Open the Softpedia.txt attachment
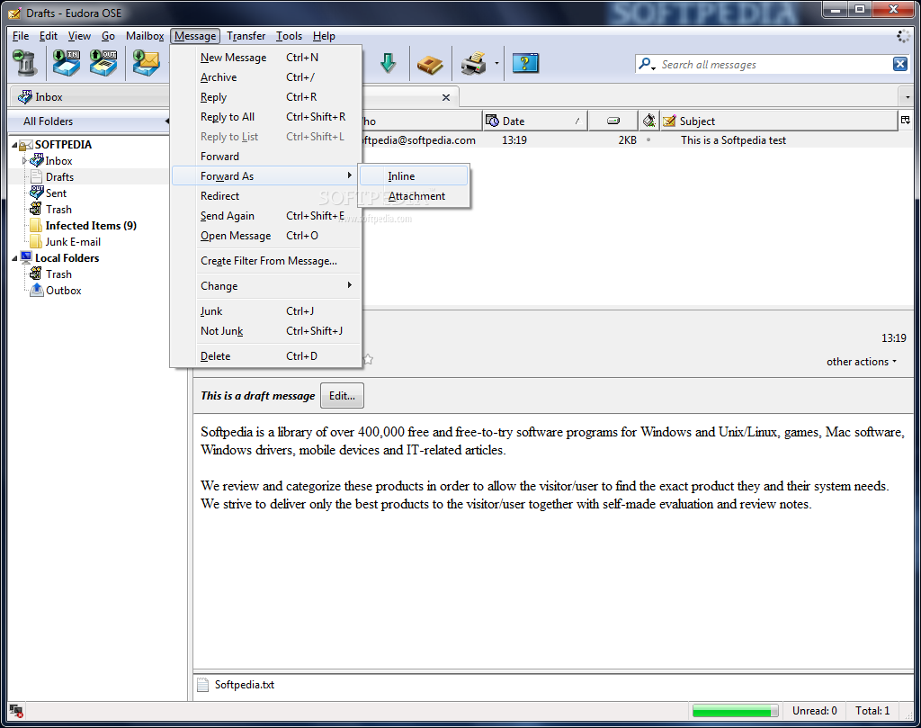The width and height of the screenshot is (921, 728). (245, 685)
